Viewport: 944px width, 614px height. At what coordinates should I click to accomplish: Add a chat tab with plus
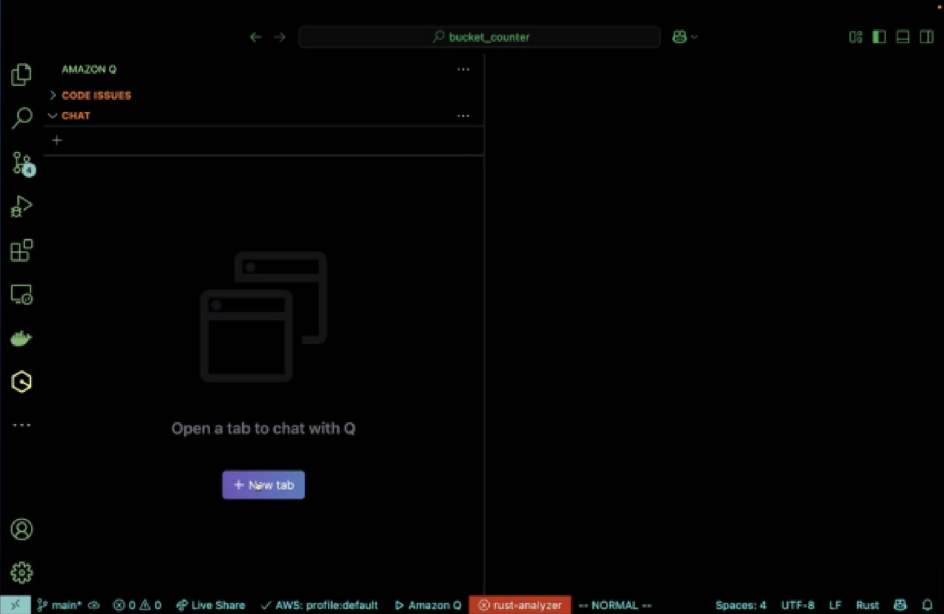pyautogui.click(x=57, y=140)
